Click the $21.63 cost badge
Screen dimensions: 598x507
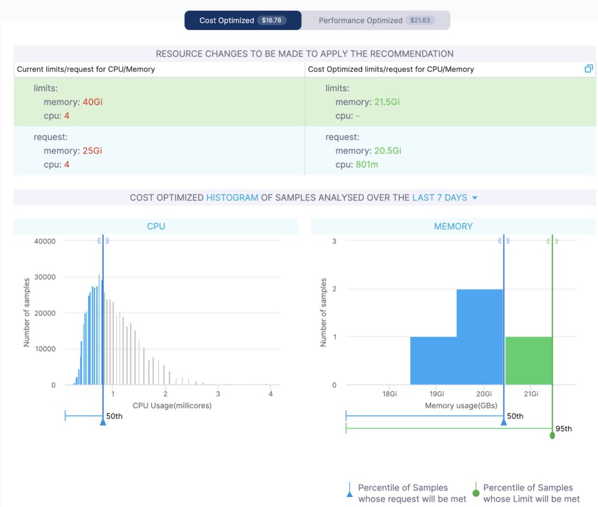coord(420,20)
